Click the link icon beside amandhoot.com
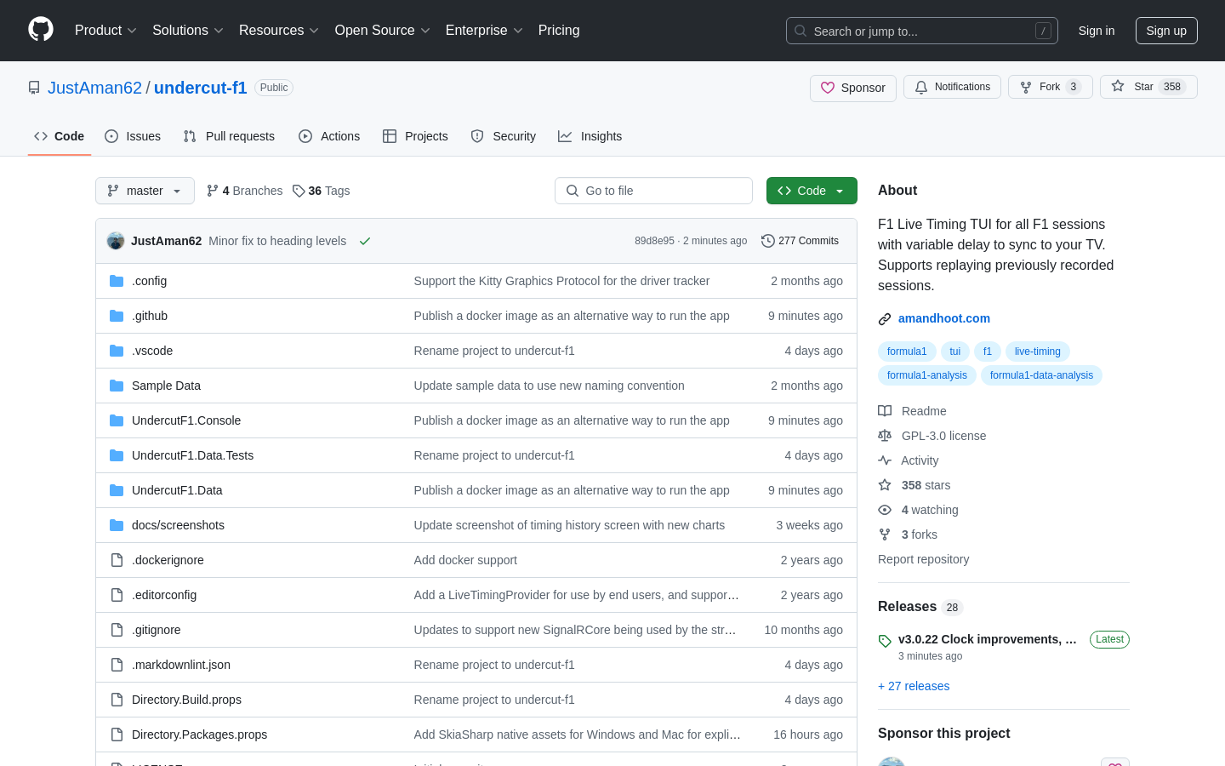1225x766 pixels. click(885, 319)
